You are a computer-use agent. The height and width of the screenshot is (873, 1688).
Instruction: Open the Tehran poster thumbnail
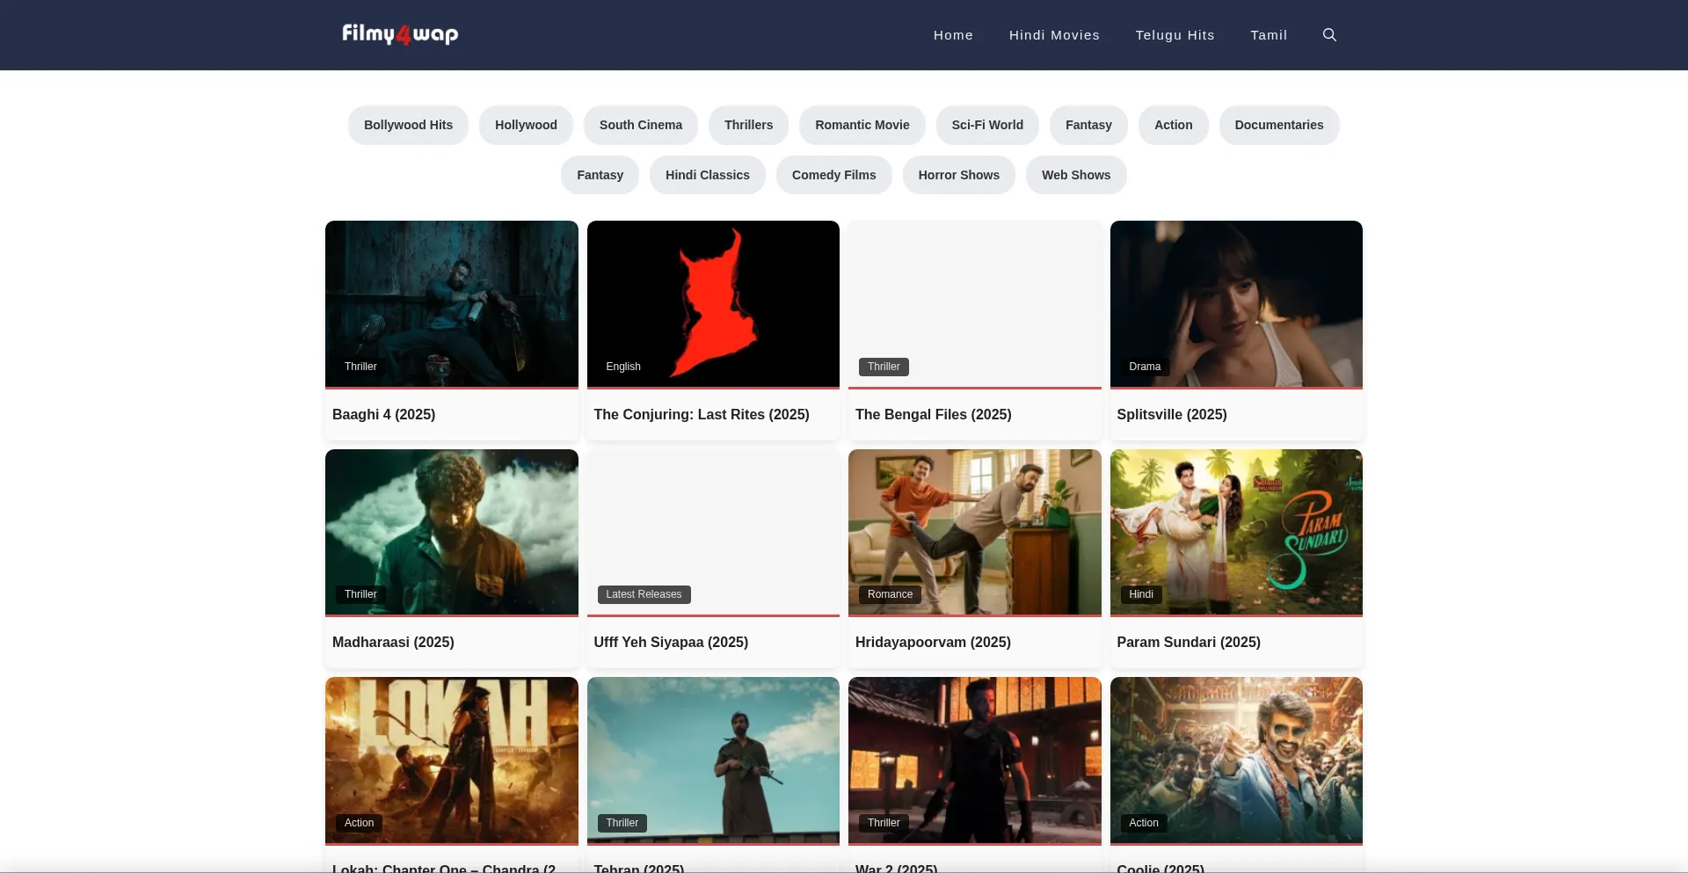pos(713,760)
